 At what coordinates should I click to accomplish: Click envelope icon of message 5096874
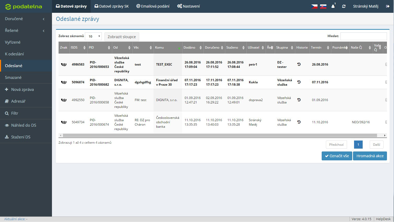(x=64, y=82)
